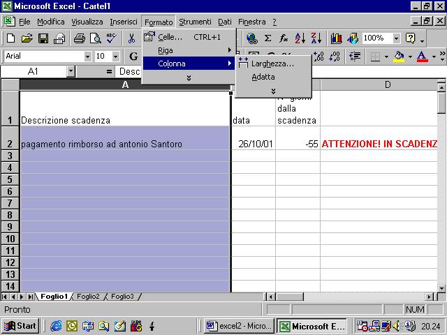Select column D header
The image size is (447, 335).
379,84
